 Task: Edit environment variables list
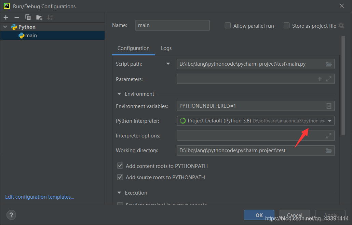coord(329,106)
